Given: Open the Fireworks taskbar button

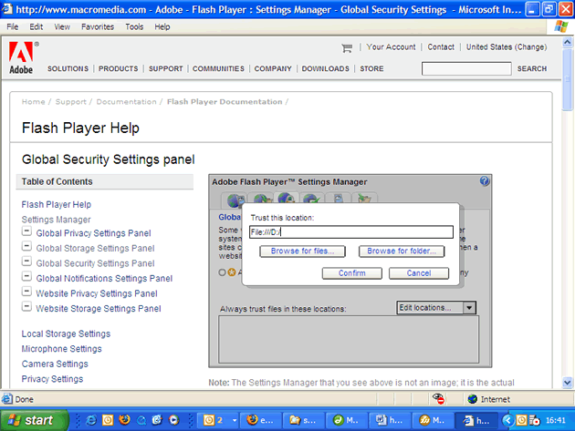Looking at the screenshot, I should click(432, 420).
